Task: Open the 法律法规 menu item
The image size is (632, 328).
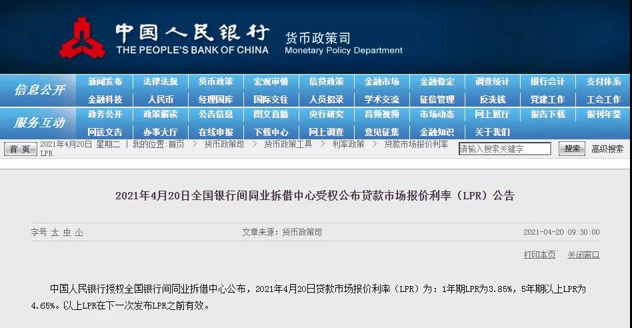Action: (161, 82)
